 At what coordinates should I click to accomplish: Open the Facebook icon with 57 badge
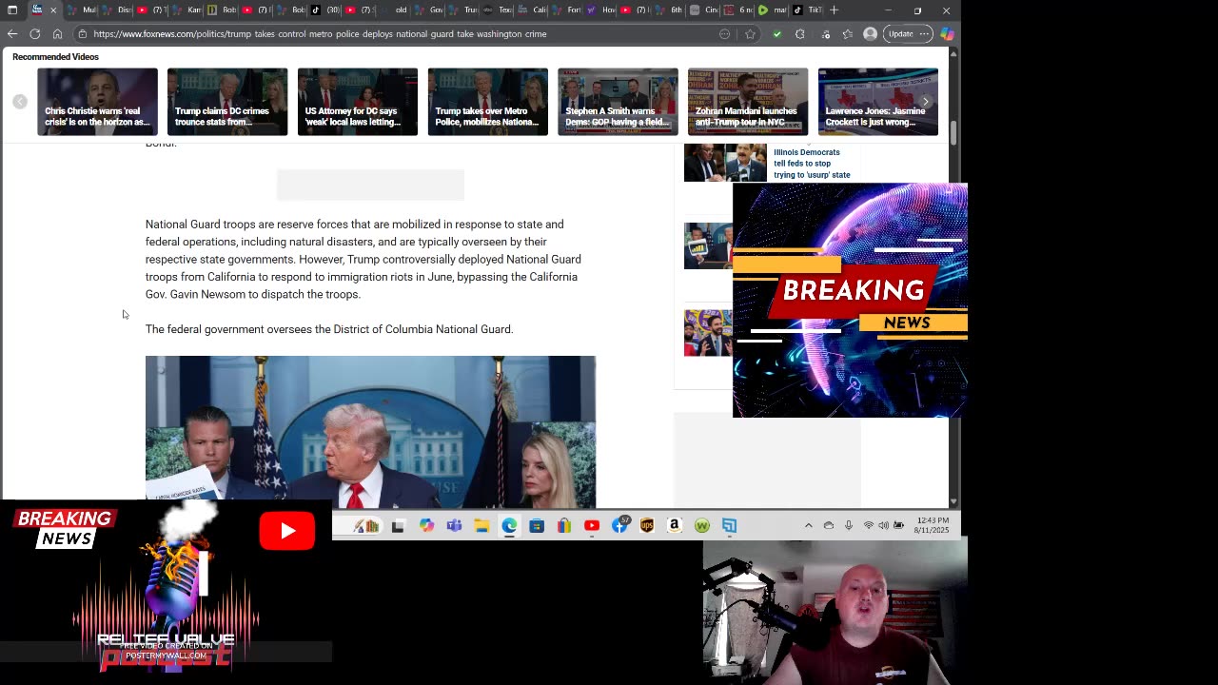tap(620, 525)
